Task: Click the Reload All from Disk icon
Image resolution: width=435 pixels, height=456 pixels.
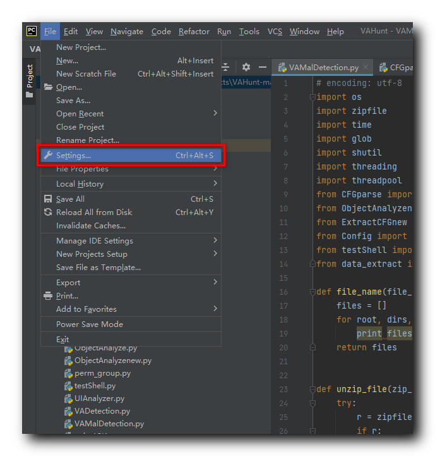Action: 48,212
